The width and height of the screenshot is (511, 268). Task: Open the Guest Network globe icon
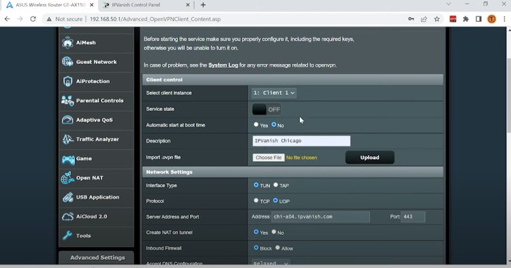click(x=67, y=62)
